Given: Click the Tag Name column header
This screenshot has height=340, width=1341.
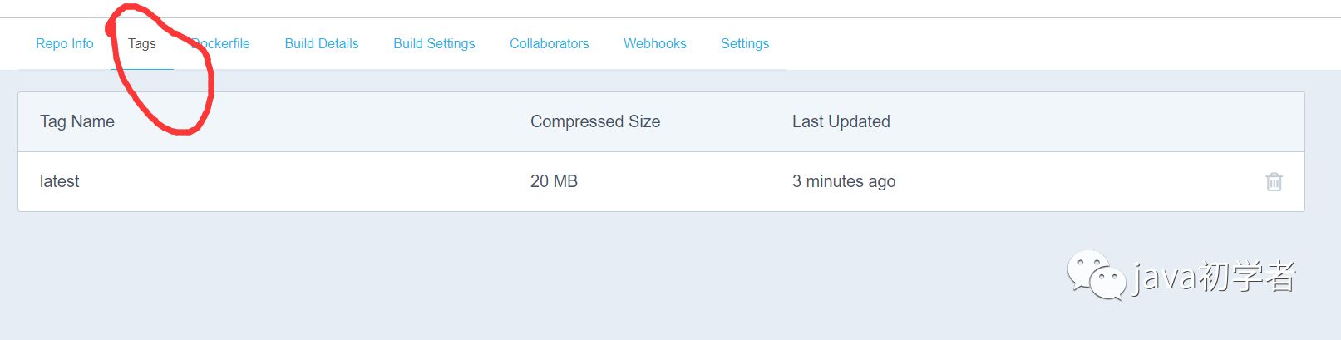Looking at the screenshot, I should point(77,121).
